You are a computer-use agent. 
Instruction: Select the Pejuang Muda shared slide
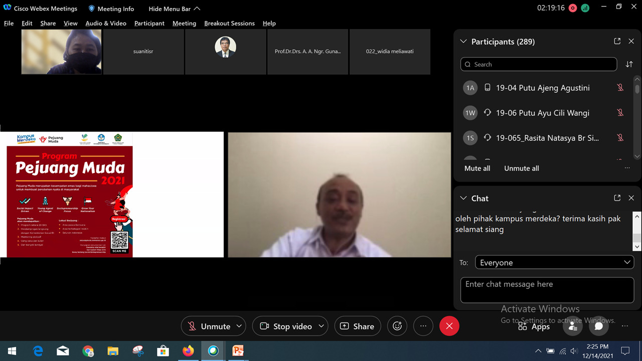[x=112, y=195]
